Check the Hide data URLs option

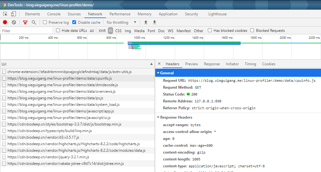(58, 31)
